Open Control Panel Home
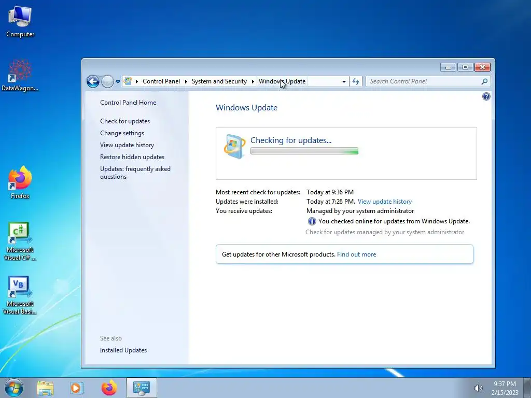The height and width of the screenshot is (398, 531). pos(128,103)
